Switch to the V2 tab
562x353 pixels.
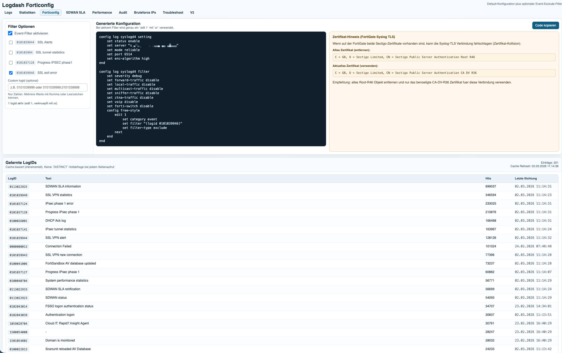click(192, 13)
